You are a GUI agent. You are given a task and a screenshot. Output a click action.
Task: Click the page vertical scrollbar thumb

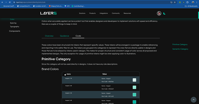[x=198, y=15]
